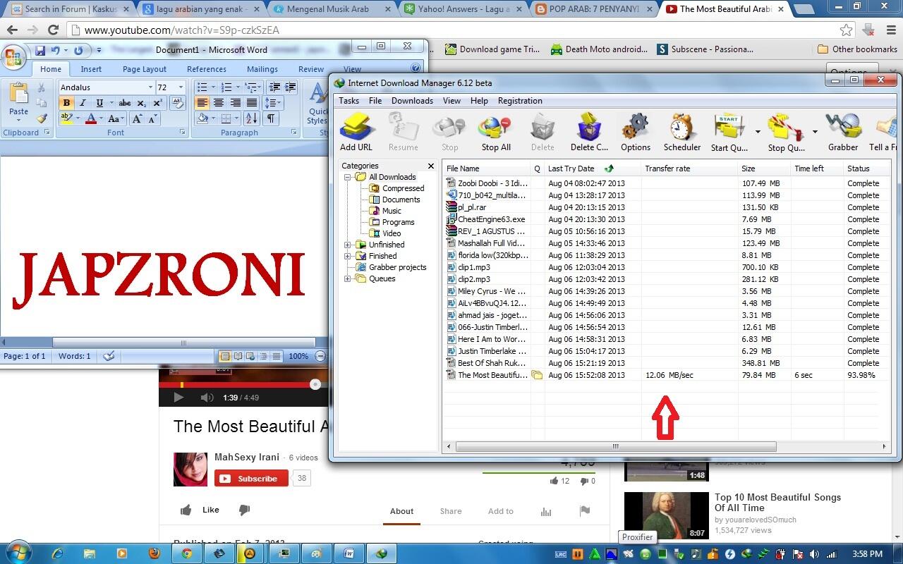Click the Chrome address bar
Viewport: 903px width, 564px height.
(451, 30)
